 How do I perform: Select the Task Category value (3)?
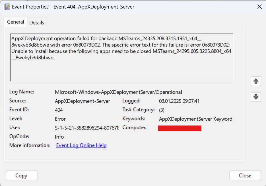[x=162, y=110]
